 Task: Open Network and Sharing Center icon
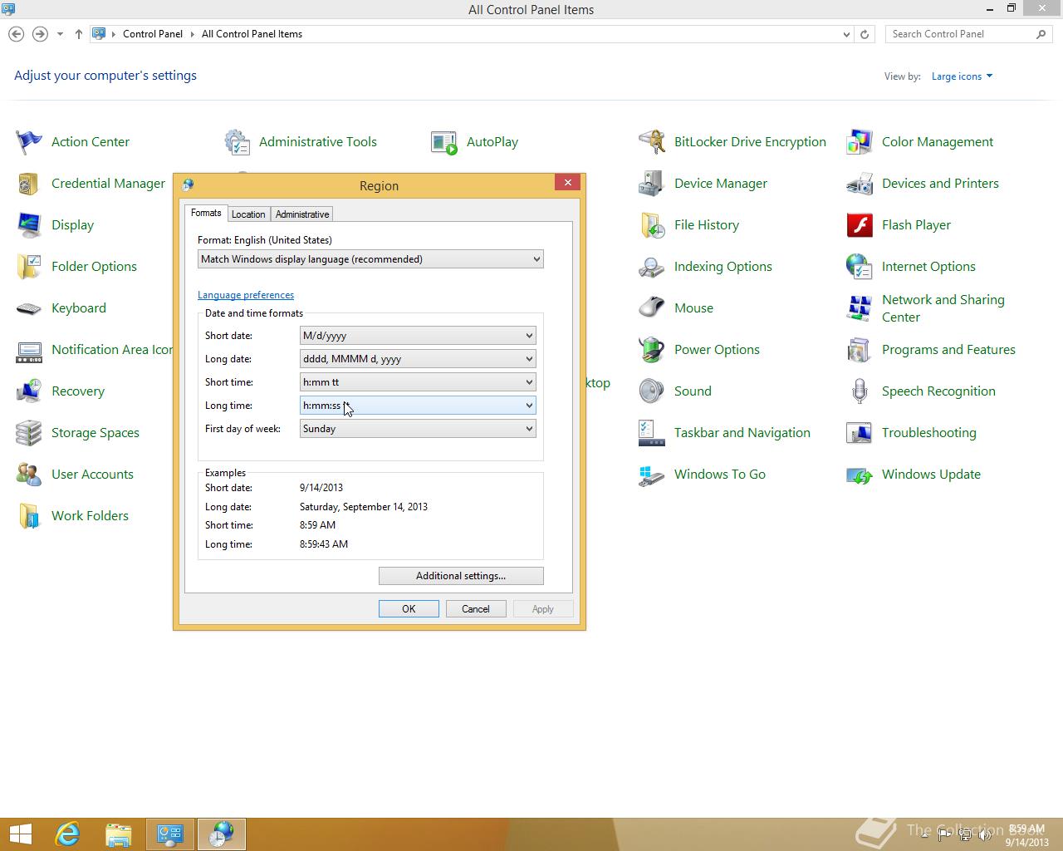pos(860,308)
